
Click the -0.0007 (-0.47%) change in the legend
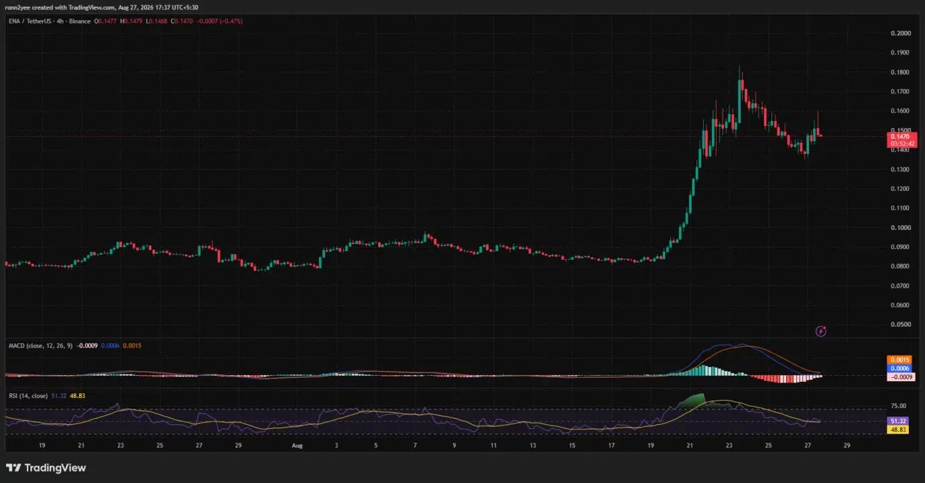(219, 21)
